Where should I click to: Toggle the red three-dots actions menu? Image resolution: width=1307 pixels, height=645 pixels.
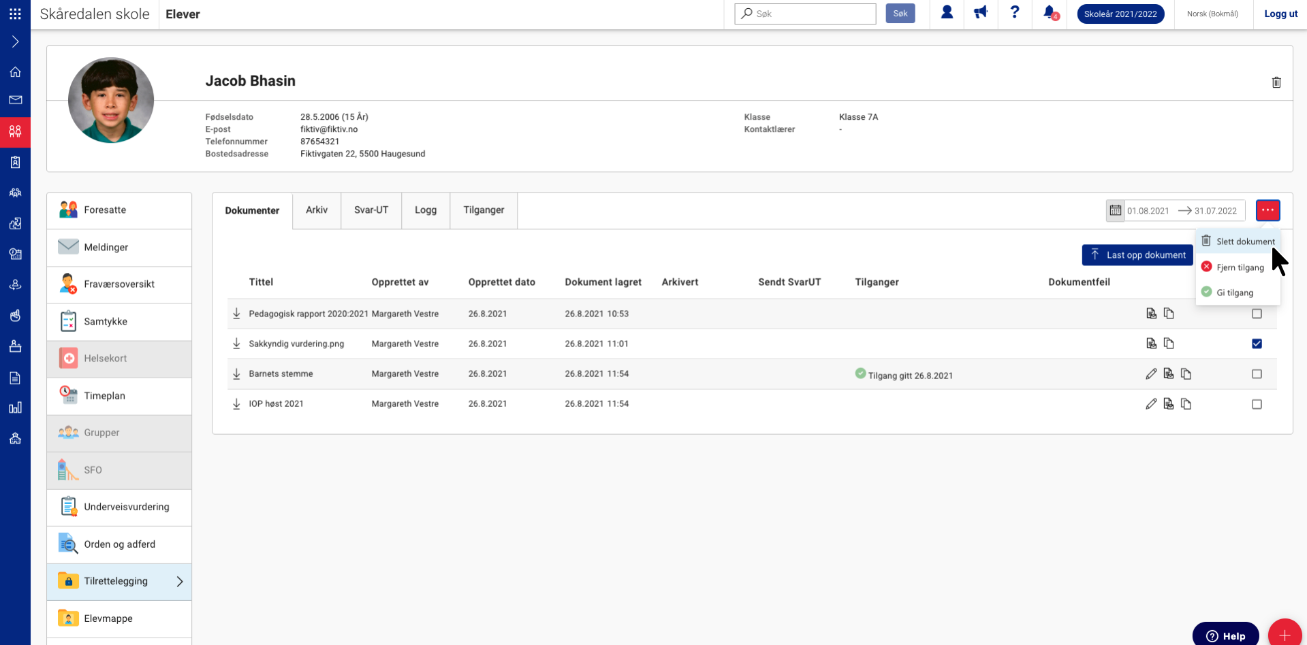[1267, 210]
